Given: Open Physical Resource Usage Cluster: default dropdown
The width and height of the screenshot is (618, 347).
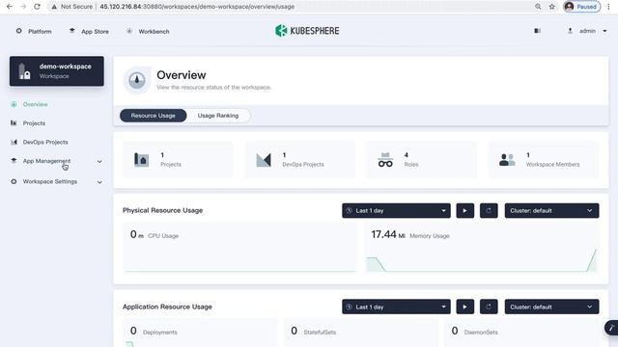Looking at the screenshot, I should click(551, 210).
